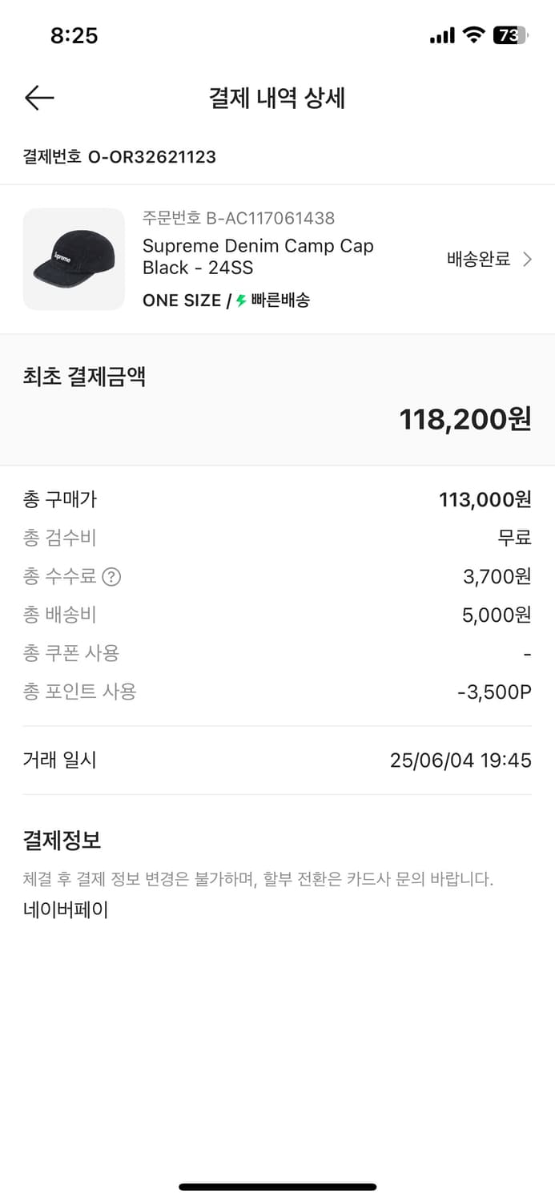Click the chevron next to 배송완료
Screen dimensions: 555x1202
pos(528,259)
